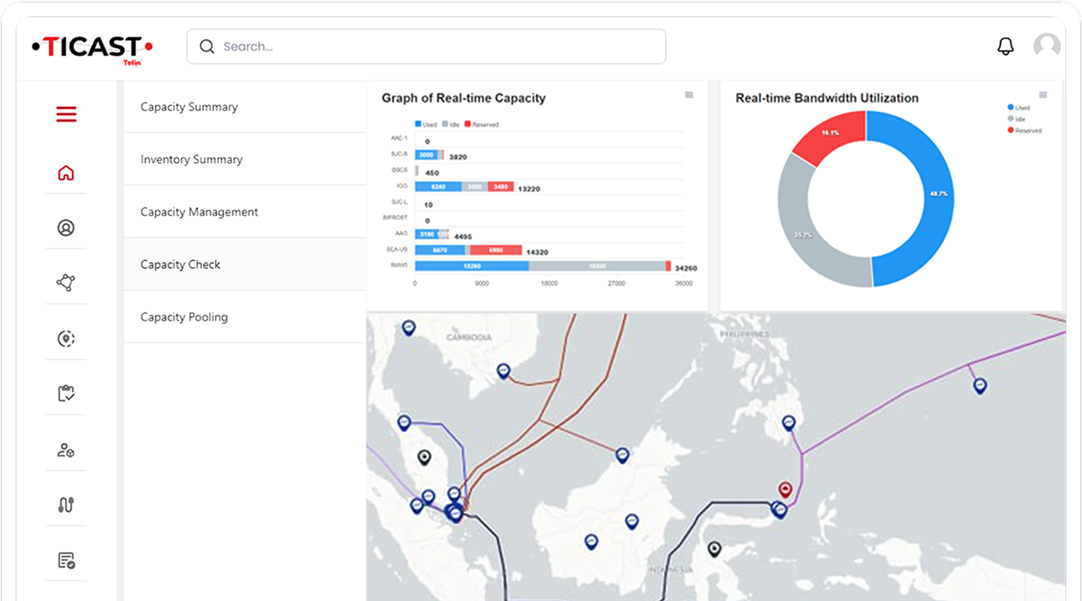Screen dimensions: 1082x601
Task: Click the clipboard checklist sidebar icon
Action: [66, 393]
